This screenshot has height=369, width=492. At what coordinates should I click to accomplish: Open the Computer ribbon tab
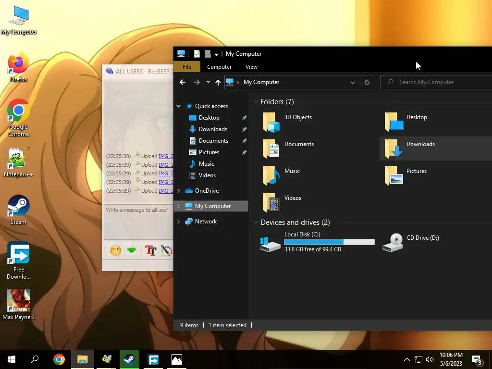click(x=219, y=67)
